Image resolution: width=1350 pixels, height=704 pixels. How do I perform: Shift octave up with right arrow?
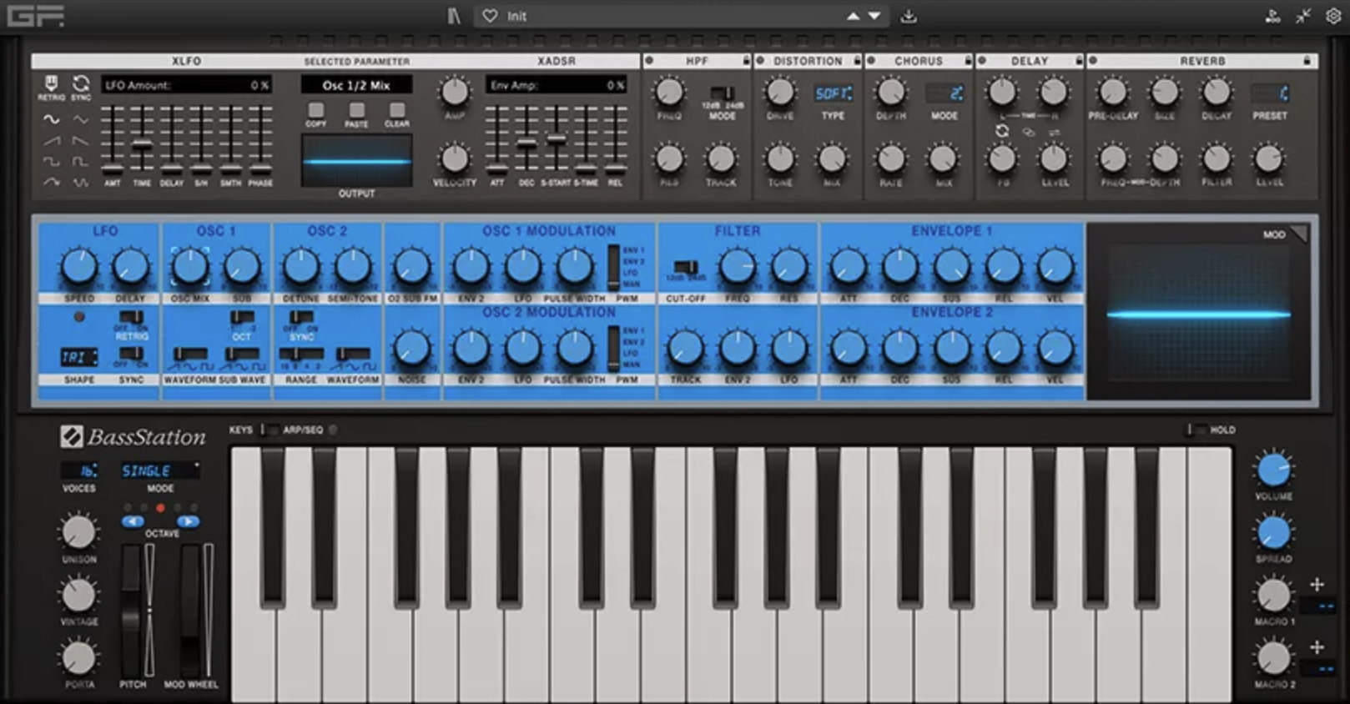pos(188,521)
